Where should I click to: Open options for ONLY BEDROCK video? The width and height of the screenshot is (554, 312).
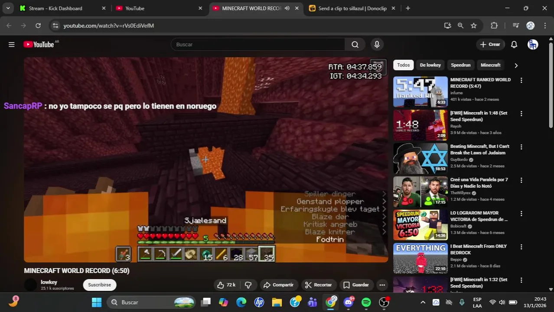(521, 247)
